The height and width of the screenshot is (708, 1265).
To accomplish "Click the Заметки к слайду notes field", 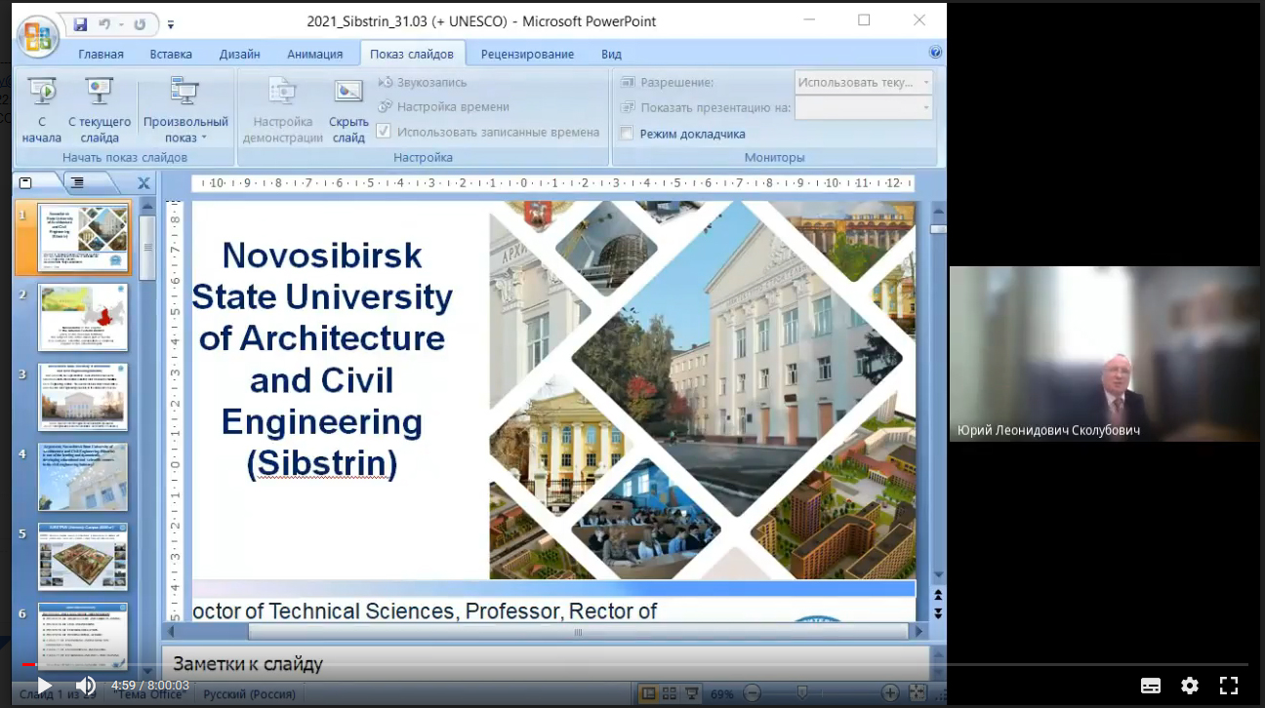I will (x=546, y=664).
